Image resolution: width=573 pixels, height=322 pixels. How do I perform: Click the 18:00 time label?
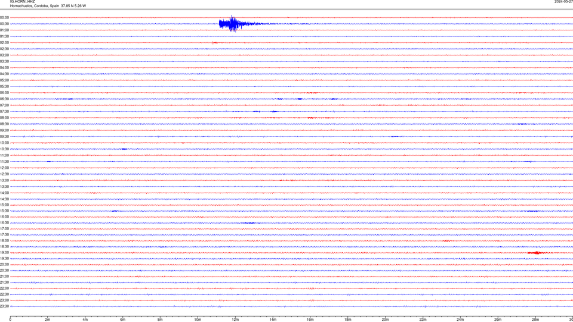coord(4,241)
